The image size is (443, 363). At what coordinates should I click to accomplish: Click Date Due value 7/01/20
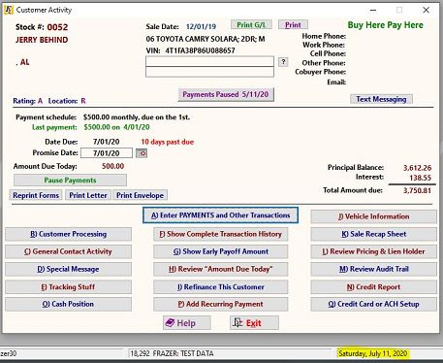pyautogui.click(x=107, y=142)
